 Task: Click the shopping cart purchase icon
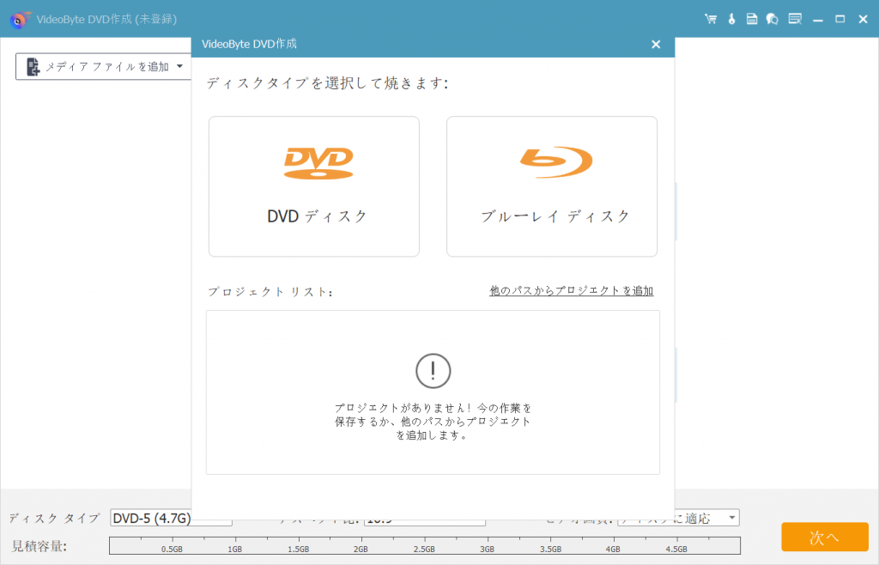[x=710, y=19]
